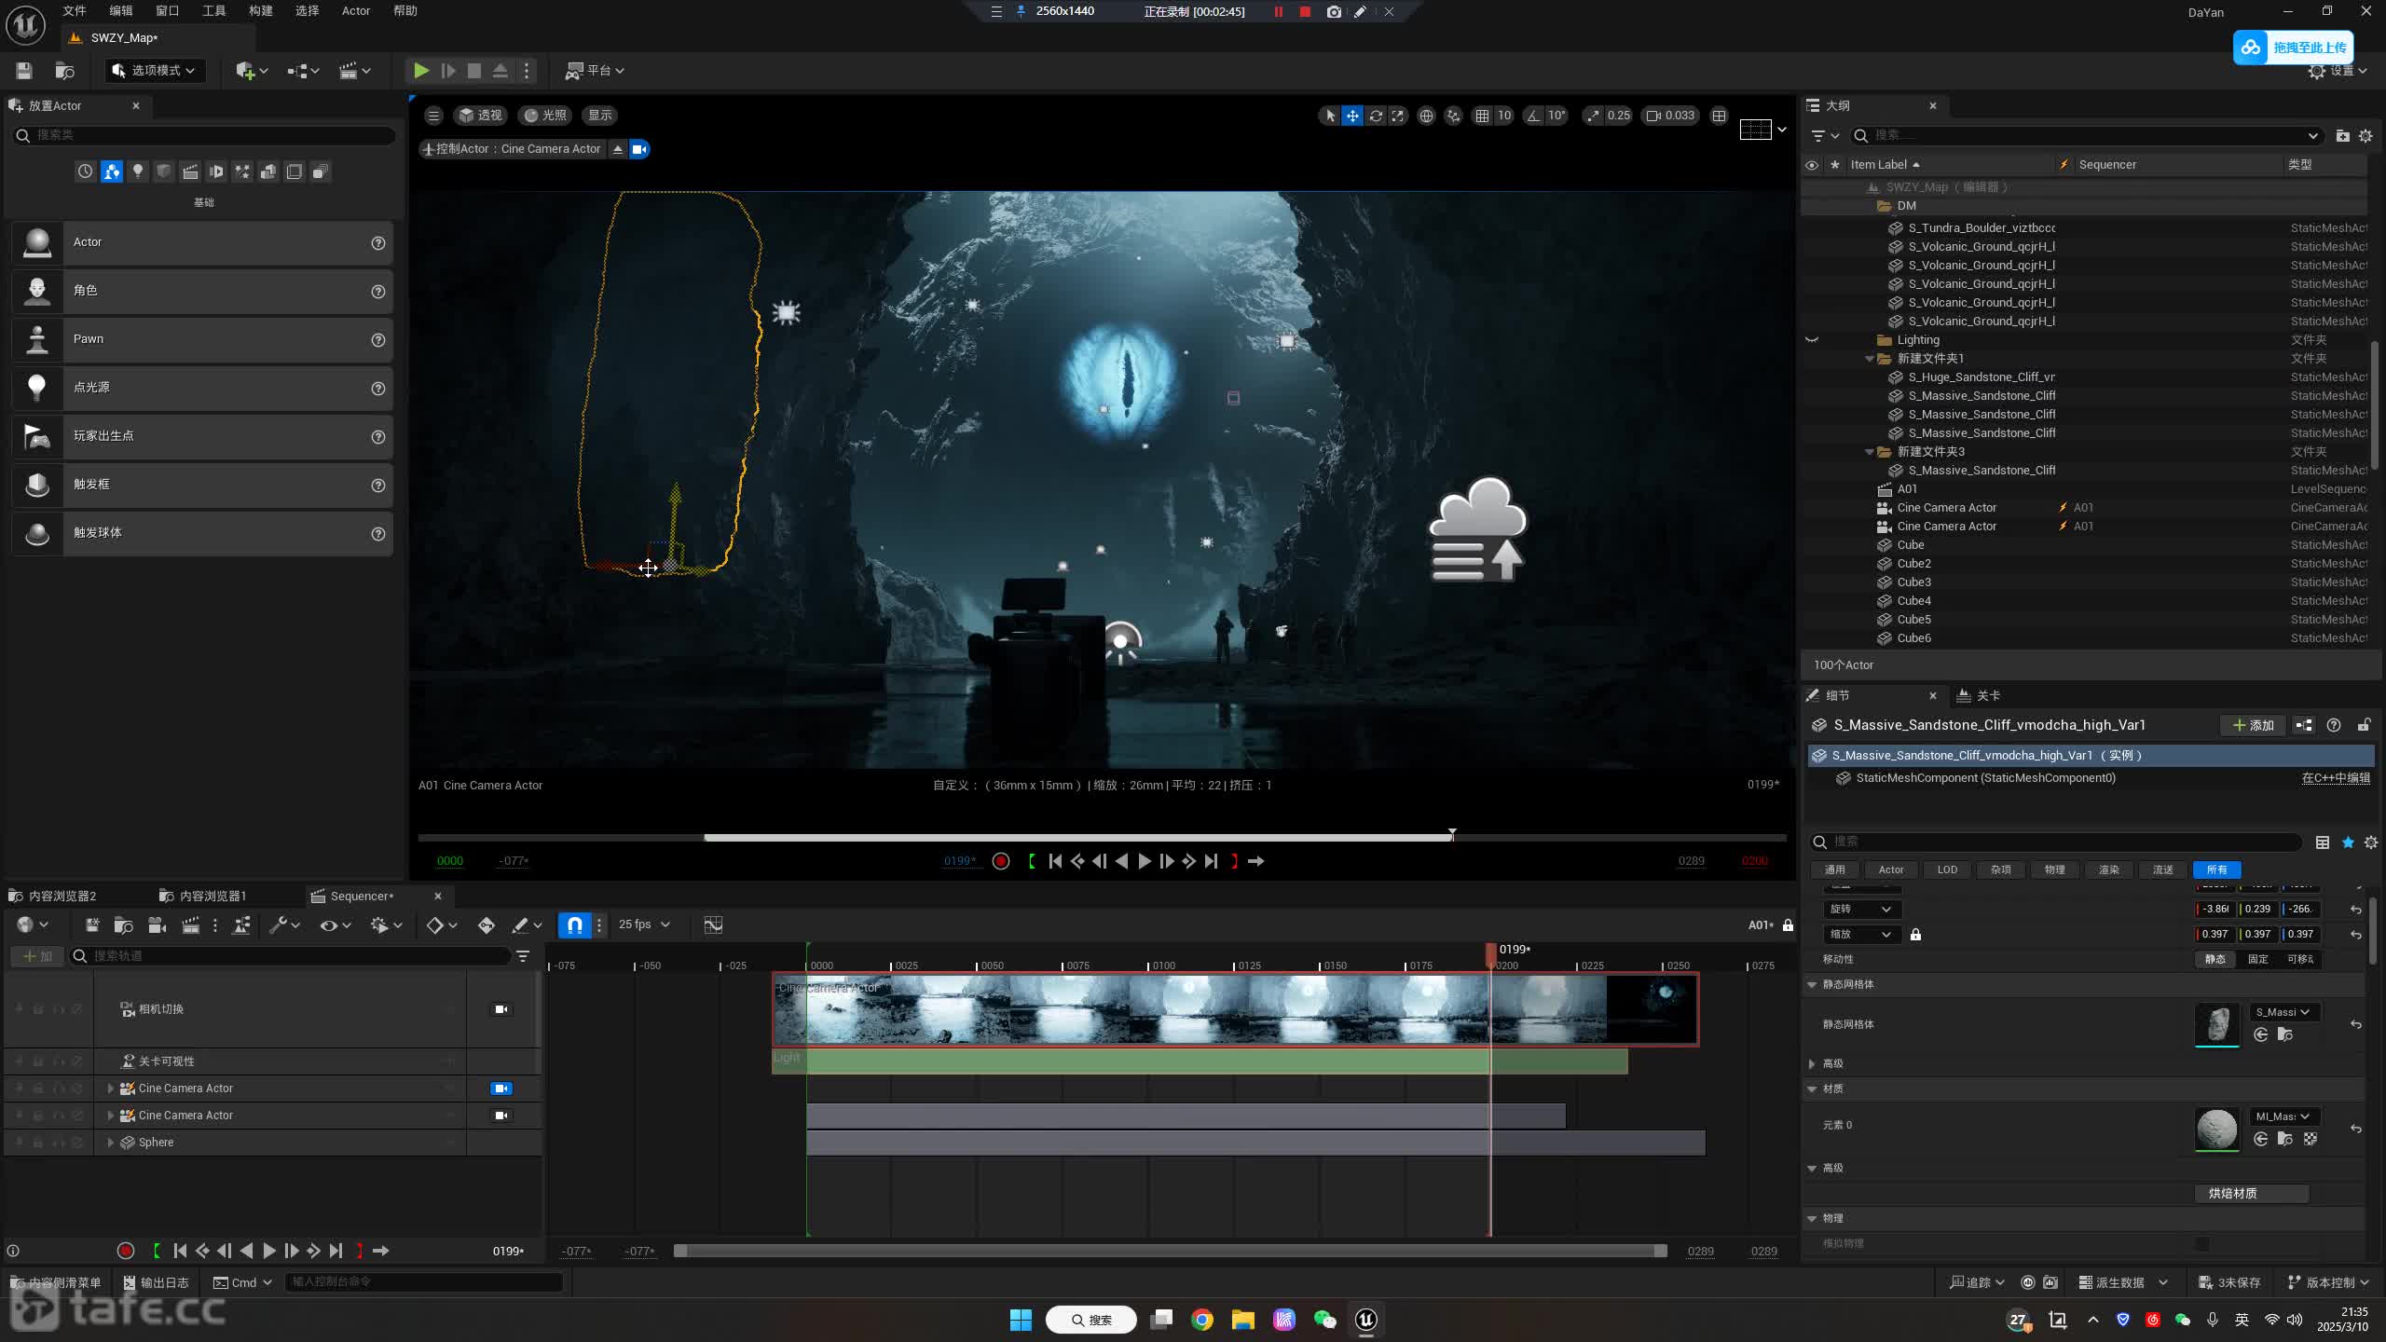The width and height of the screenshot is (2386, 1342).
Task: Click eject pilot Cine Camera Actor icon
Action: click(618, 149)
